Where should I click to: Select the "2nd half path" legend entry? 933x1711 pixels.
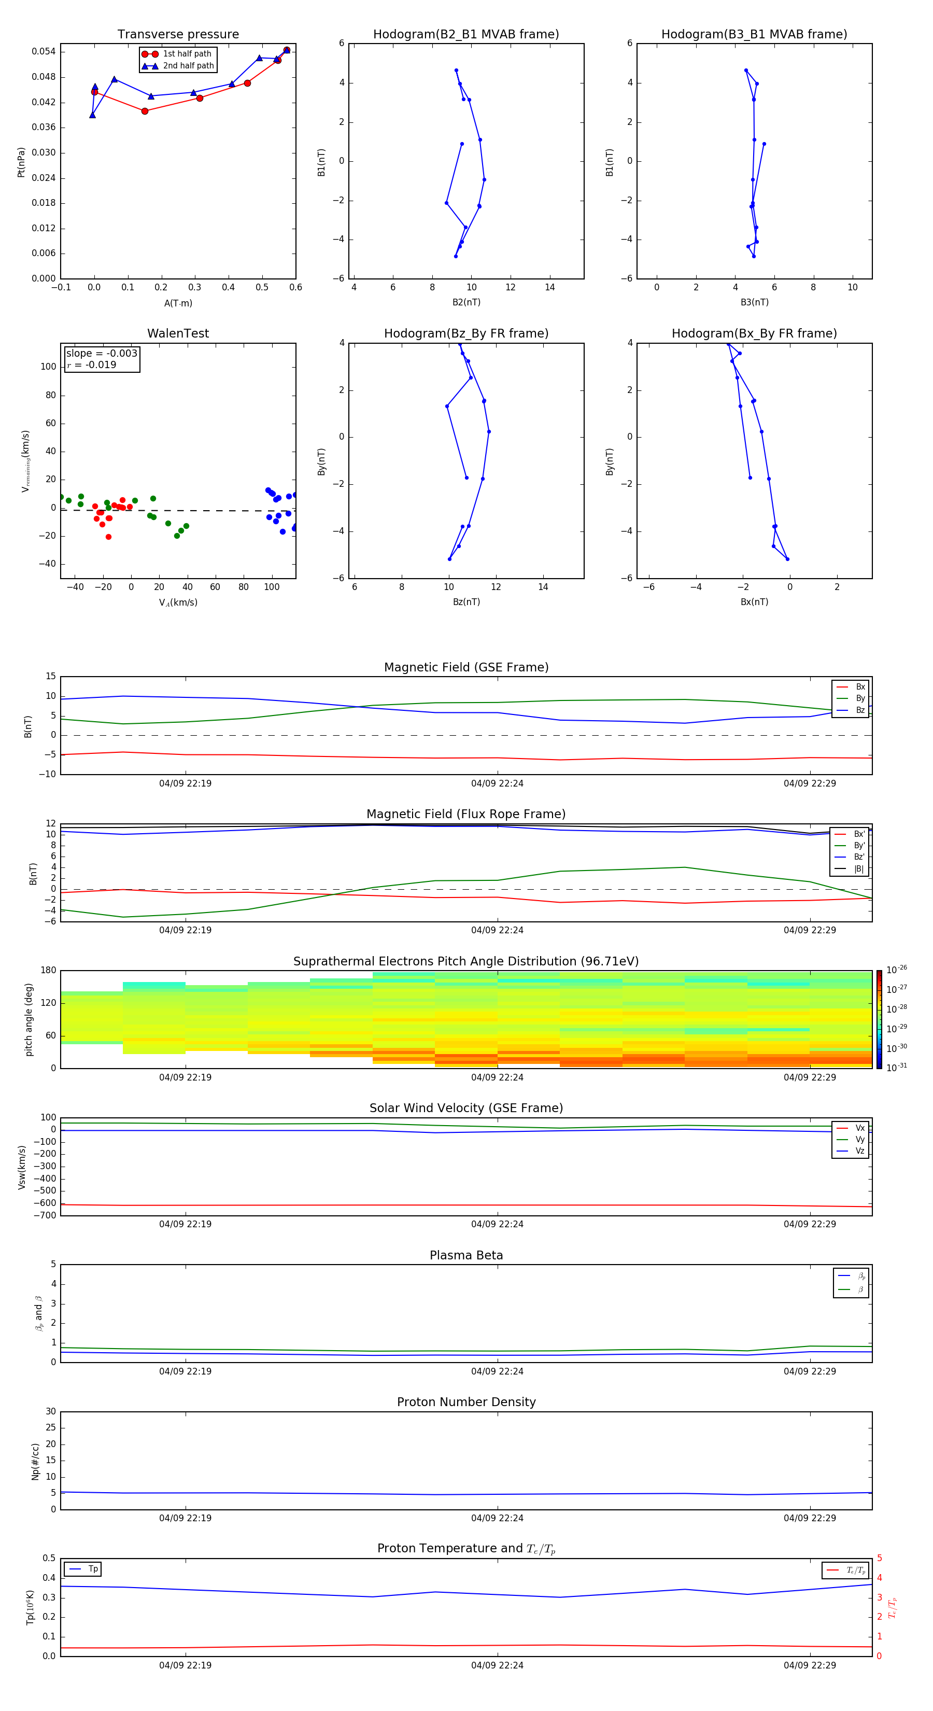(x=178, y=66)
